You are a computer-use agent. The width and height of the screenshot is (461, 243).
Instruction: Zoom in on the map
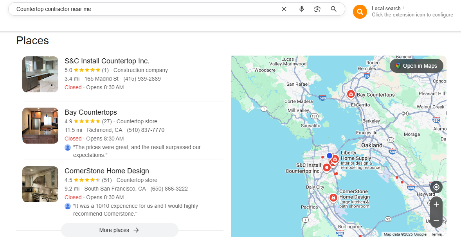coord(436,205)
